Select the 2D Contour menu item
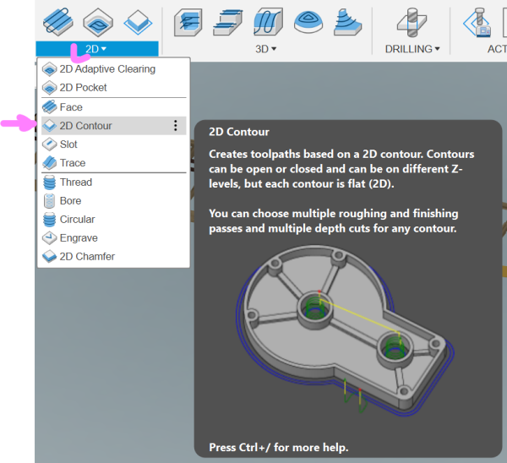Image resolution: width=507 pixels, height=463 pixels. click(x=85, y=126)
